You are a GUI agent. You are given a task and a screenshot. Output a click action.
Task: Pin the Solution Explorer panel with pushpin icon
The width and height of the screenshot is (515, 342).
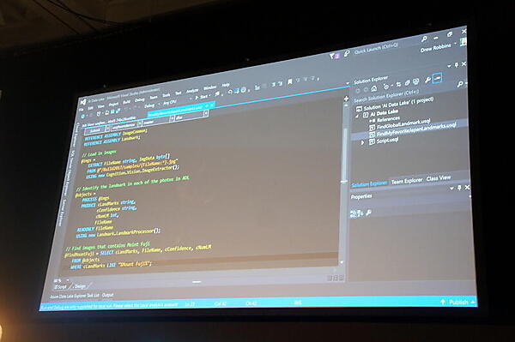[x=457, y=65]
